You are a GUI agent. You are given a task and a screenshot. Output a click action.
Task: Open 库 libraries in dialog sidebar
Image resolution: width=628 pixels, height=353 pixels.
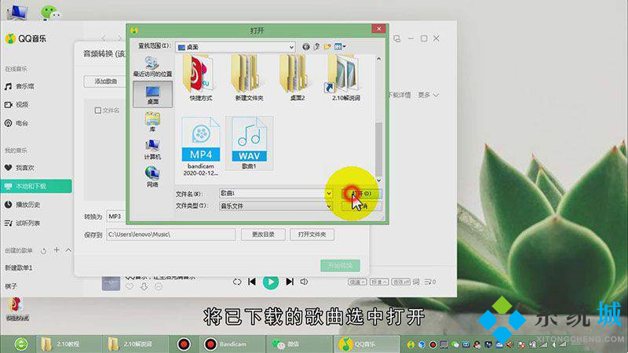coord(152,122)
